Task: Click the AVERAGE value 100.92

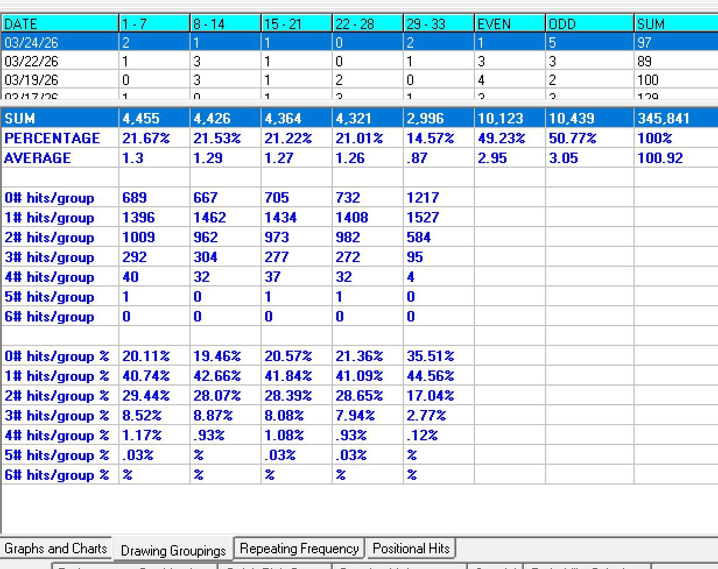Action: point(660,158)
